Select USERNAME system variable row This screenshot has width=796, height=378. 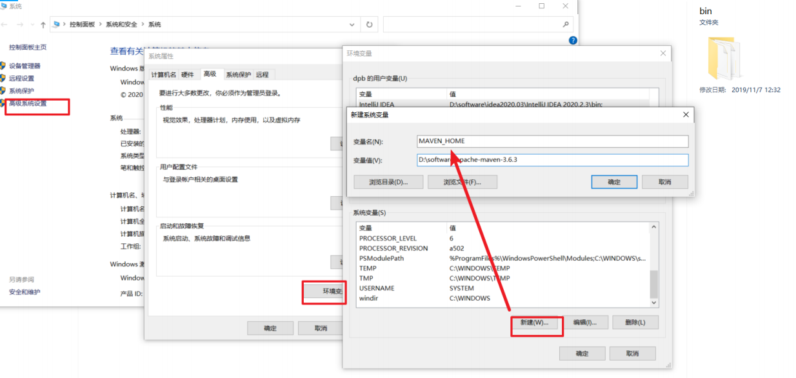(x=502, y=288)
